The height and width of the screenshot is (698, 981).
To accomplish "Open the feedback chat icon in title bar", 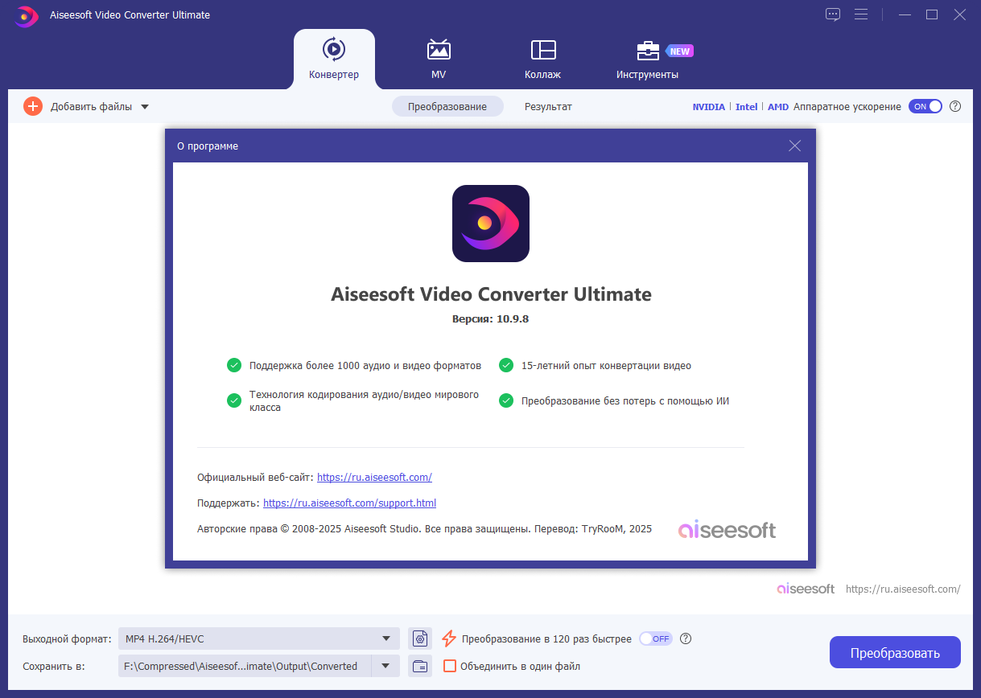I will coord(833,14).
